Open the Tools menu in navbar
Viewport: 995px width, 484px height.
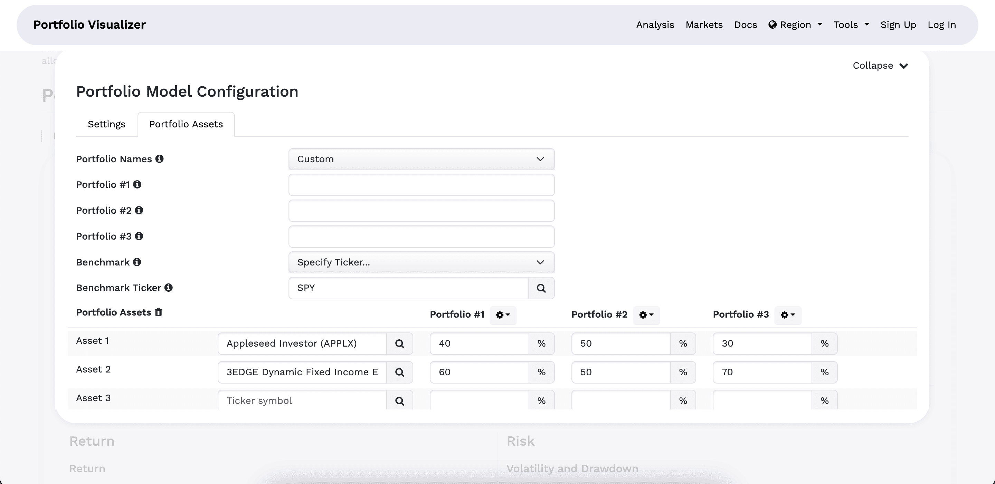(851, 25)
